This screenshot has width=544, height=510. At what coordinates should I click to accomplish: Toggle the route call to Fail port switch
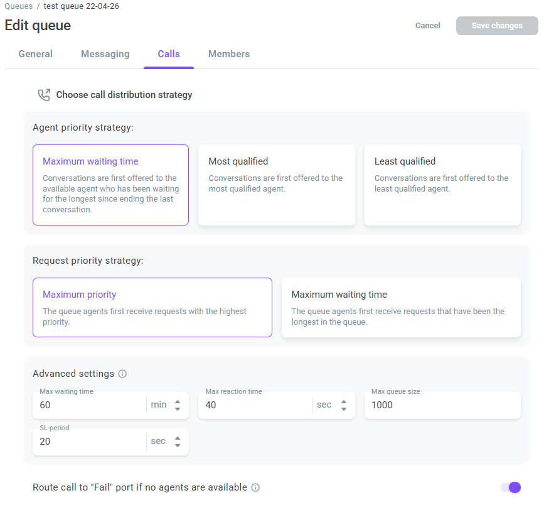coord(511,487)
